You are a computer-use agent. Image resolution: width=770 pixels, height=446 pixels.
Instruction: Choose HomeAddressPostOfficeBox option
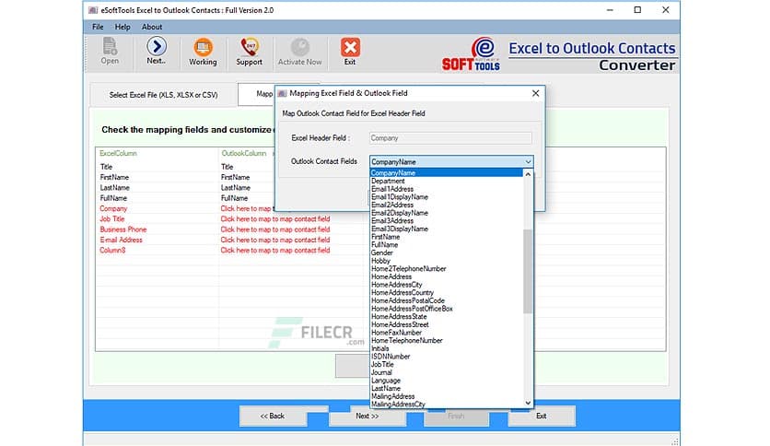pos(446,309)
